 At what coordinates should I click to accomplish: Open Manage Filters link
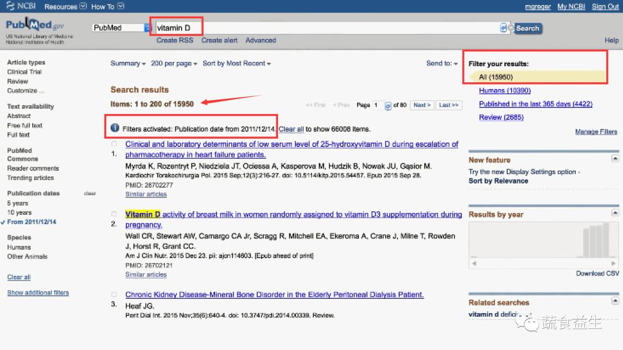596,132
